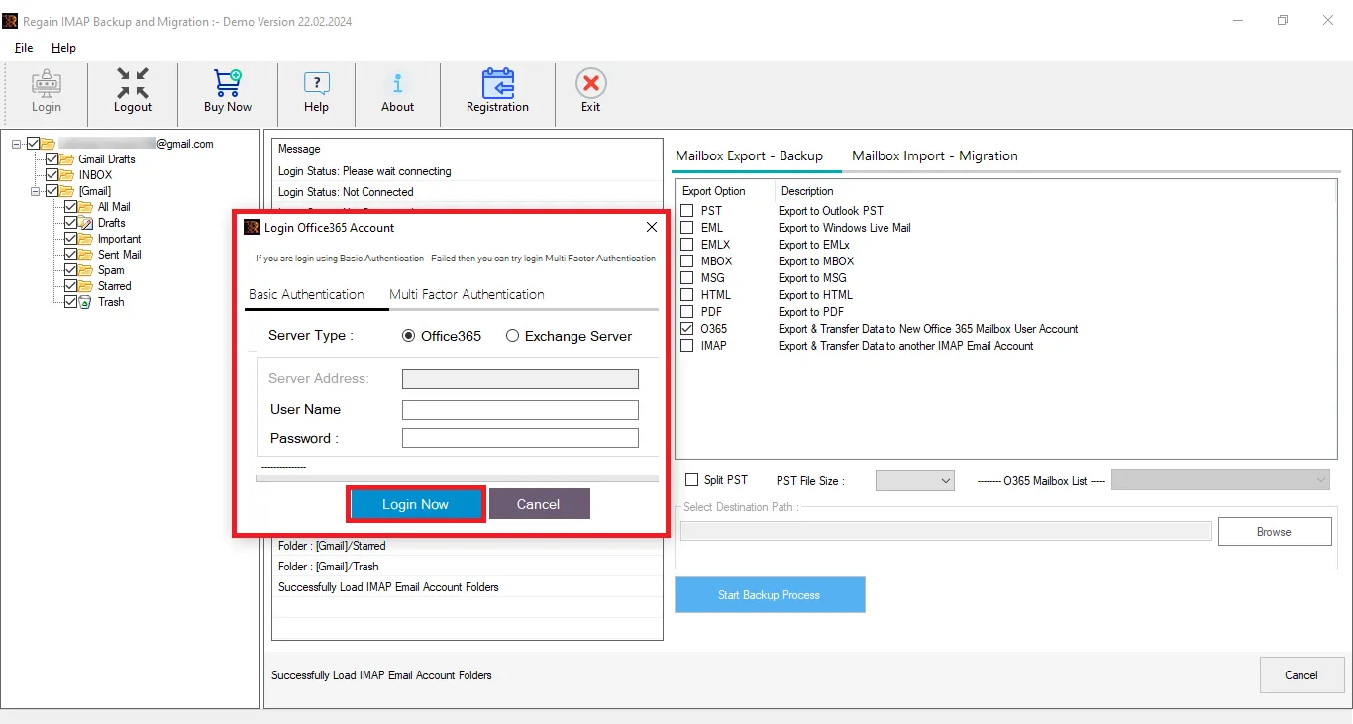The height and width of the screenshot is (724, 1353).
Task: Collapse the gmail.com account tree node
Action: point(17,144)
